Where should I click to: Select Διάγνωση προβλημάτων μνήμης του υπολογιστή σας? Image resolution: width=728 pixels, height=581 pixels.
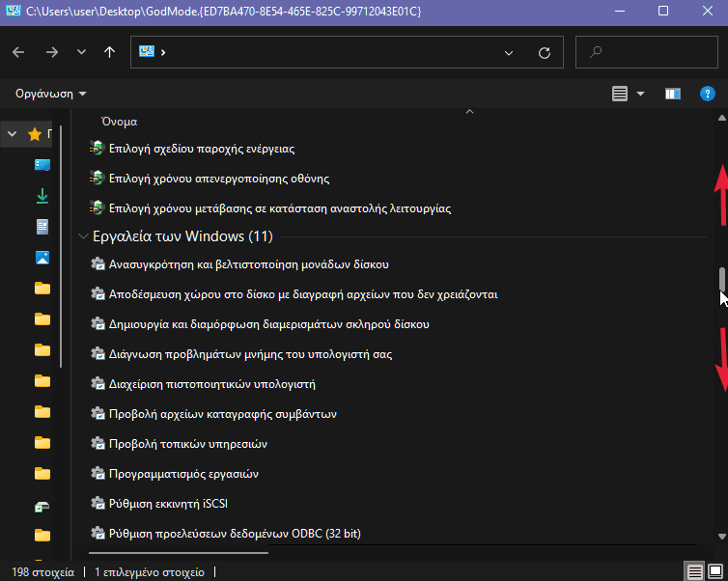point(250,354)
